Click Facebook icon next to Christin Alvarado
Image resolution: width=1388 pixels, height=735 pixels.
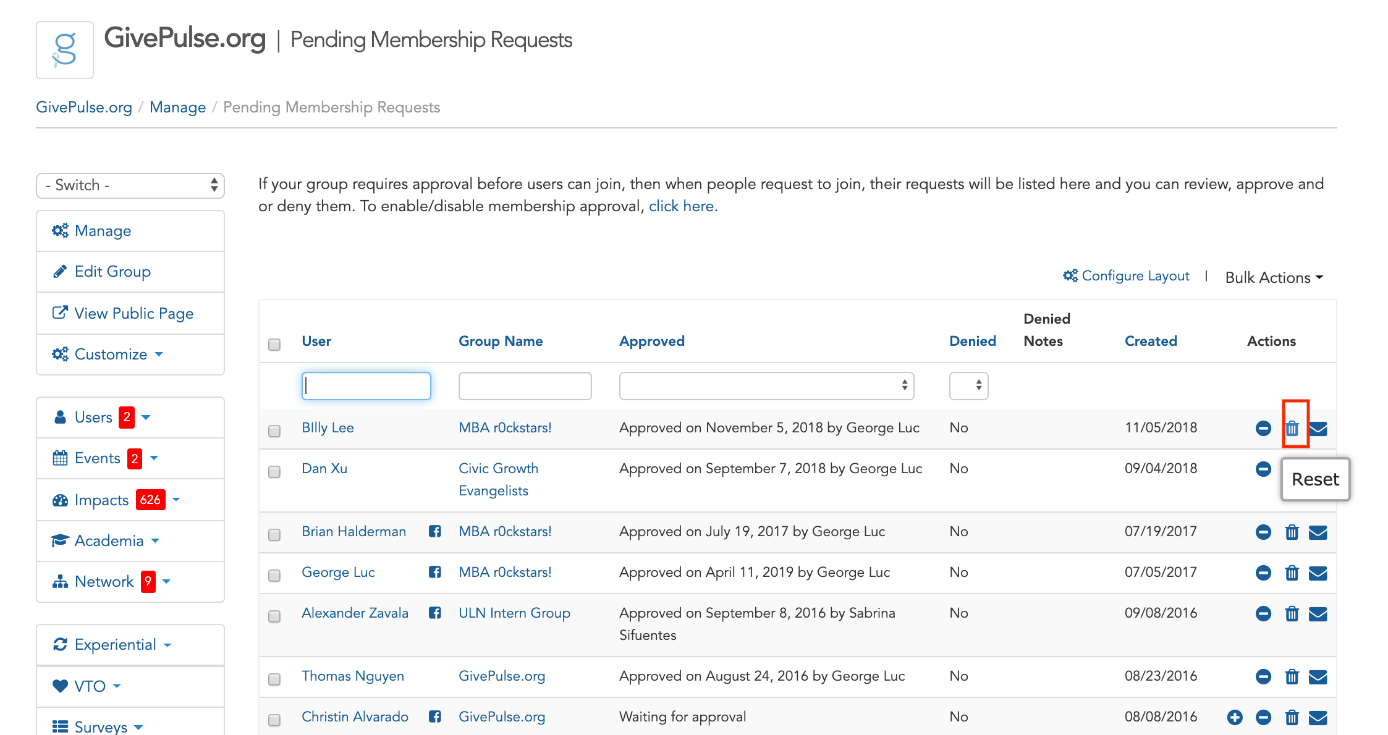[435, 716]
